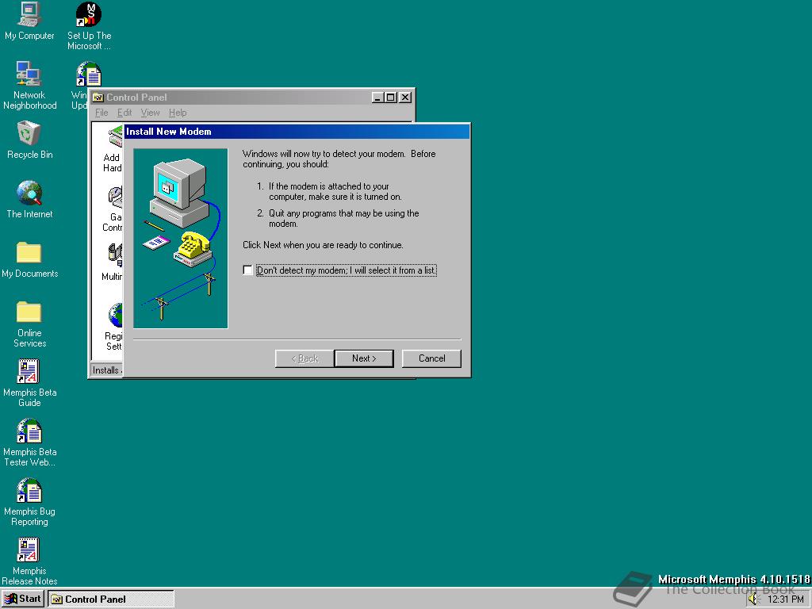
Task: Click the volume speaker icon in system tray
Action: (x=753, y=599)
